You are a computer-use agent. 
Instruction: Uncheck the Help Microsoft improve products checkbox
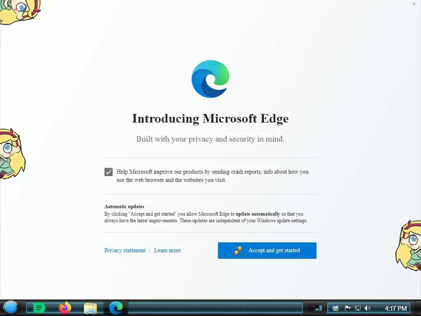pos(109,172)
